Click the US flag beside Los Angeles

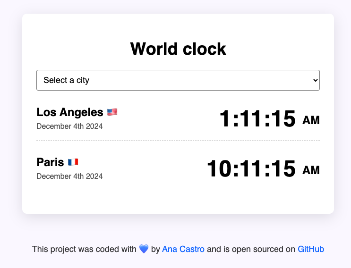pyautogui.click(x=112, y=112)
